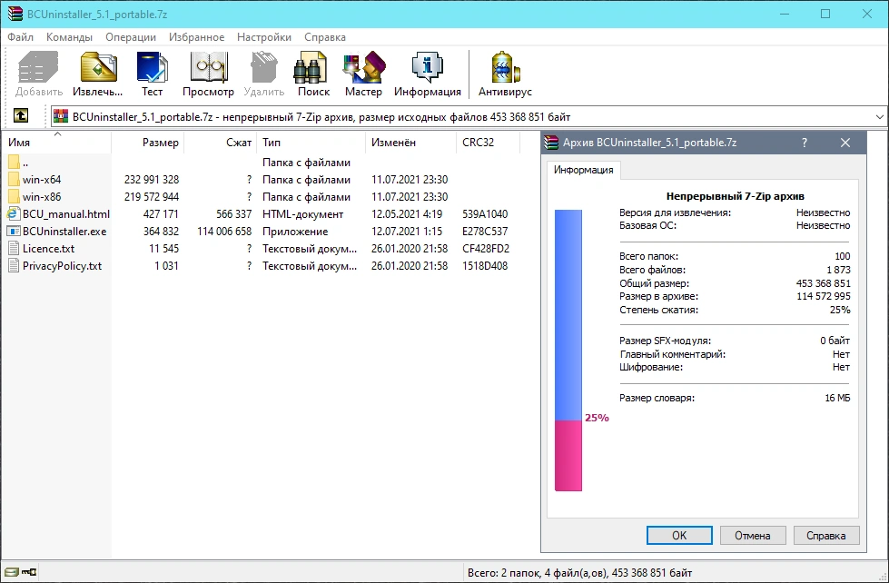889x583 pixels.
Task: Select the BCU_manual.html file icon
Action: coord(14,213)
